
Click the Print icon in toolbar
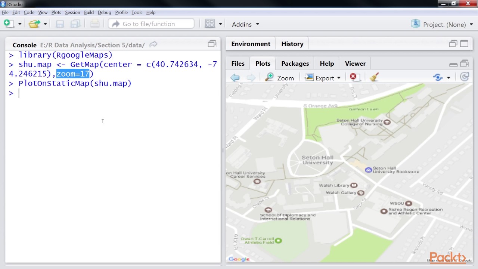tap(95, 24)
